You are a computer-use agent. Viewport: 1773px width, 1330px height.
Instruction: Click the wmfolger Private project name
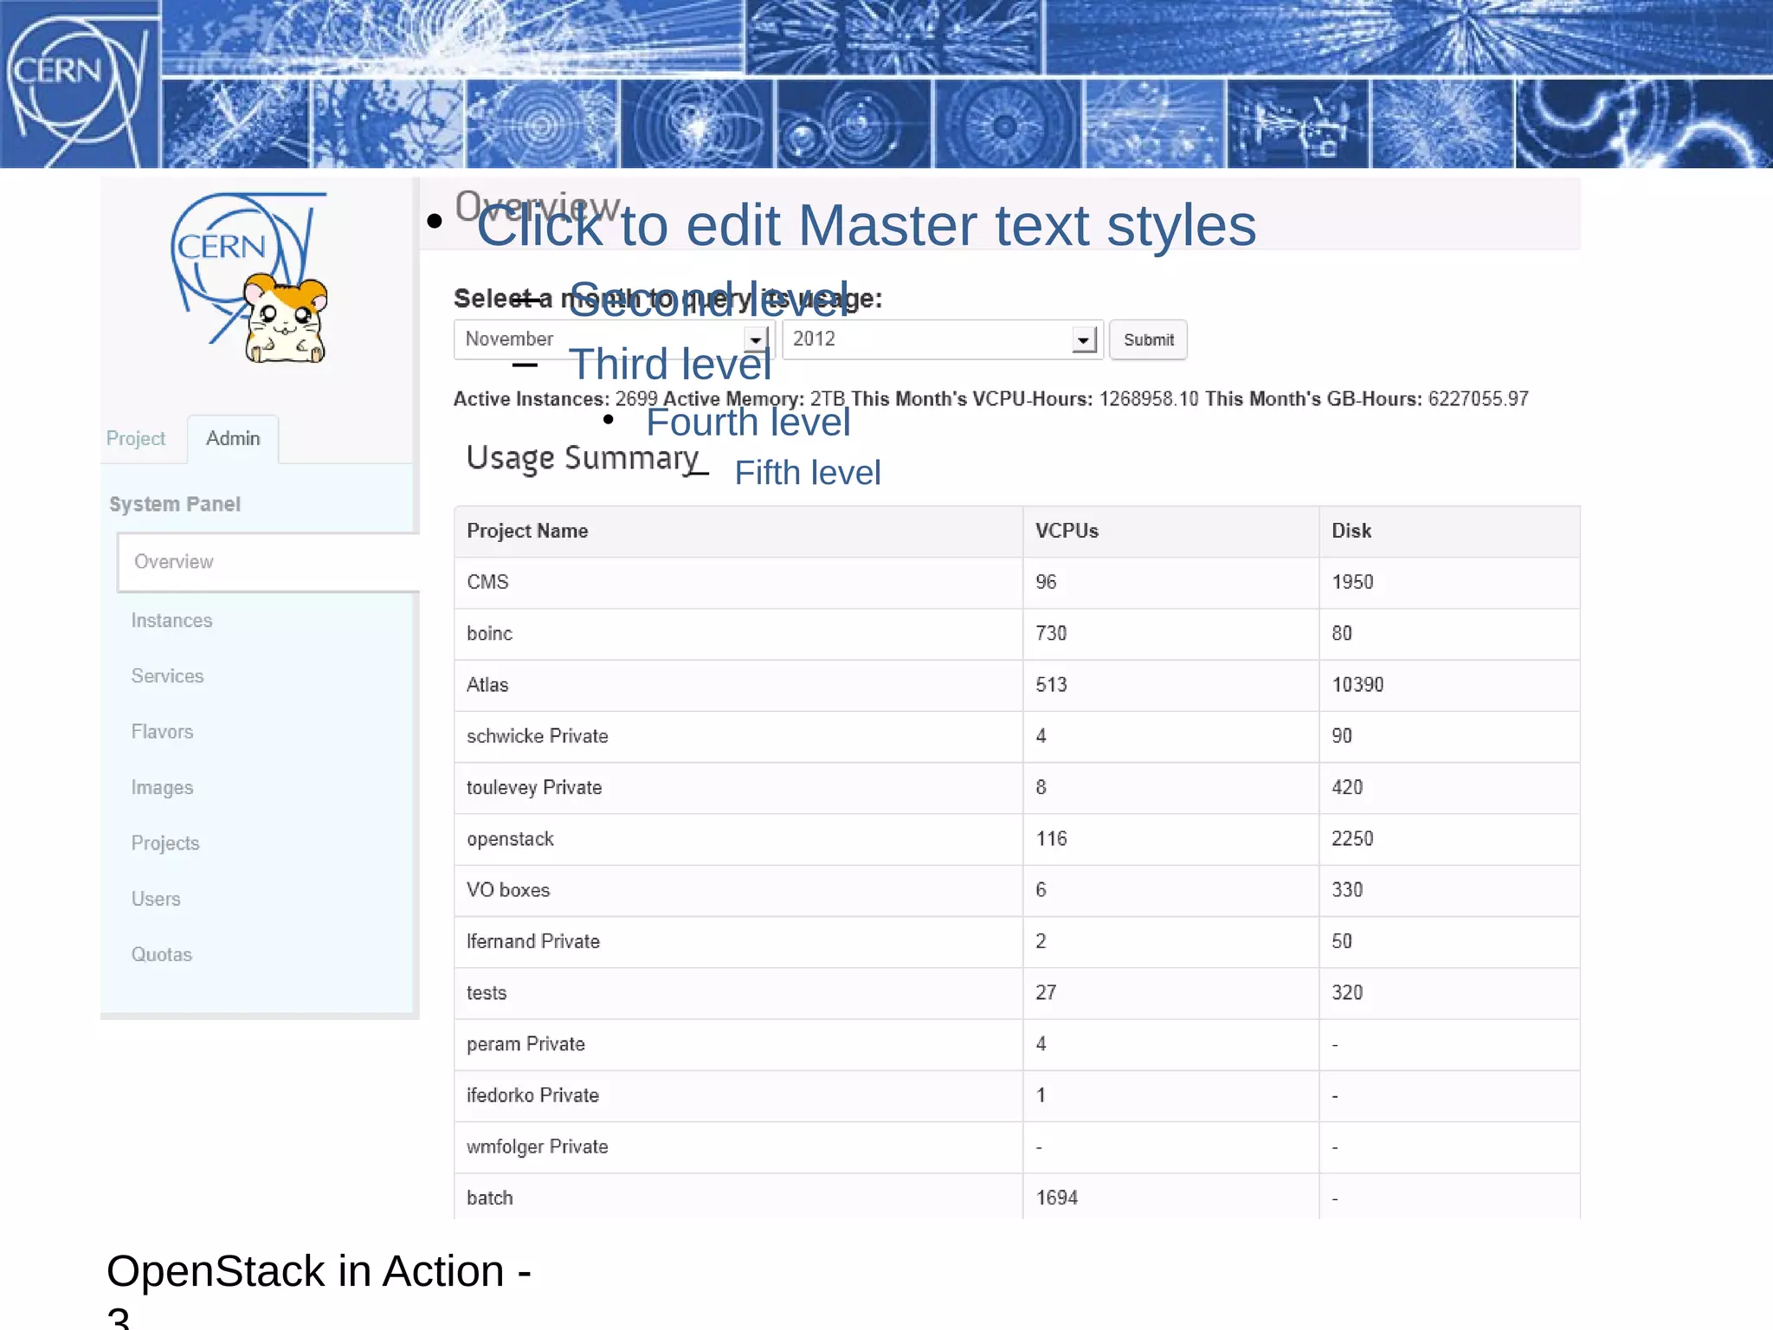pyautogui.click(x=538, y=1147)
